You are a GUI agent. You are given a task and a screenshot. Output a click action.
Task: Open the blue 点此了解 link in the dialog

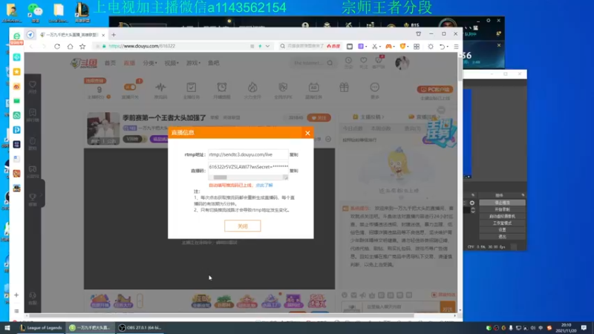[x=264, y=185]
